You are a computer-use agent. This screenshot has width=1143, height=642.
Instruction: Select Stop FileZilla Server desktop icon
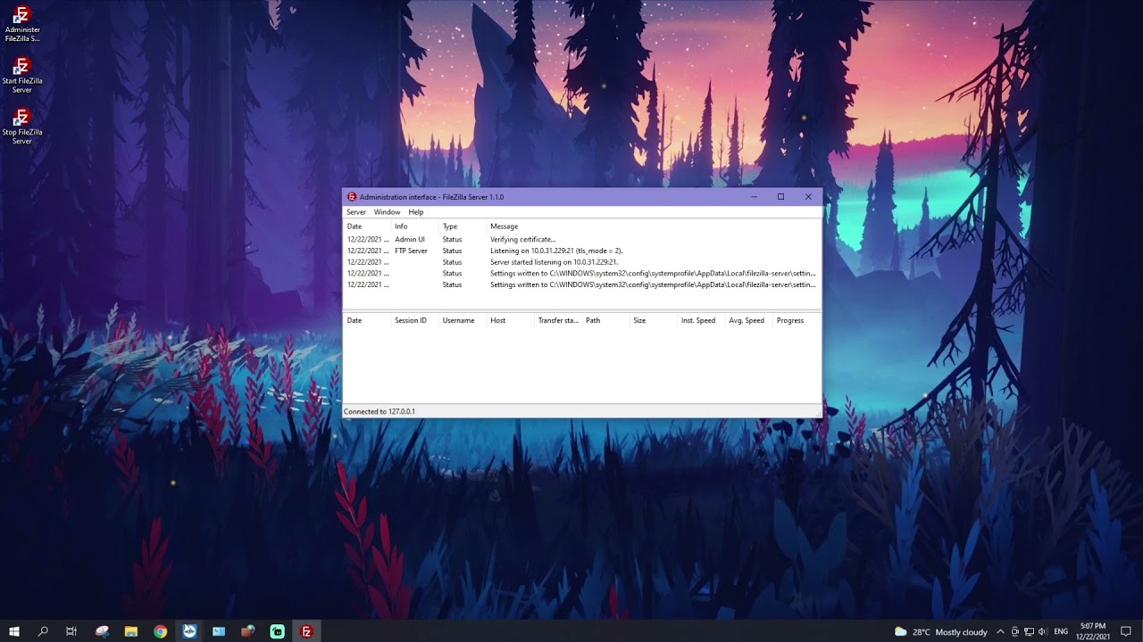(x=21, y=126)
